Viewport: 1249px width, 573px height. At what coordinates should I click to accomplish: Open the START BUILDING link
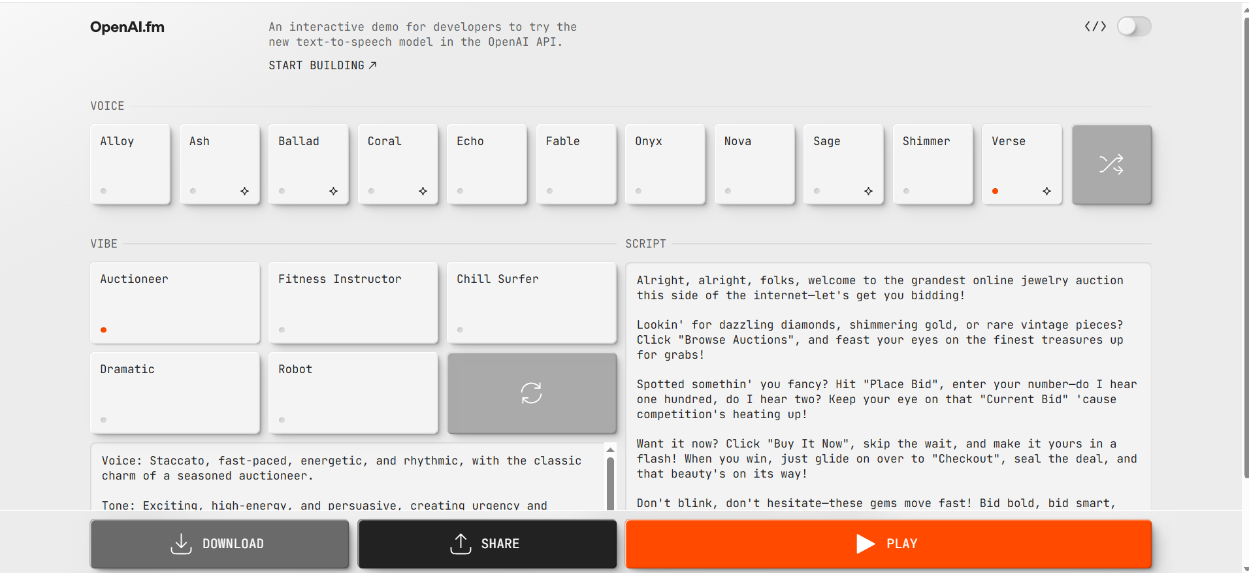click(x=322, y=65)
